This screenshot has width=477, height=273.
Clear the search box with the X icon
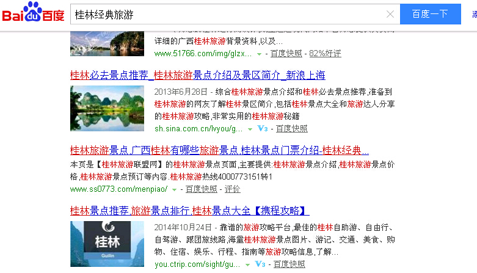tap(390, 14)
